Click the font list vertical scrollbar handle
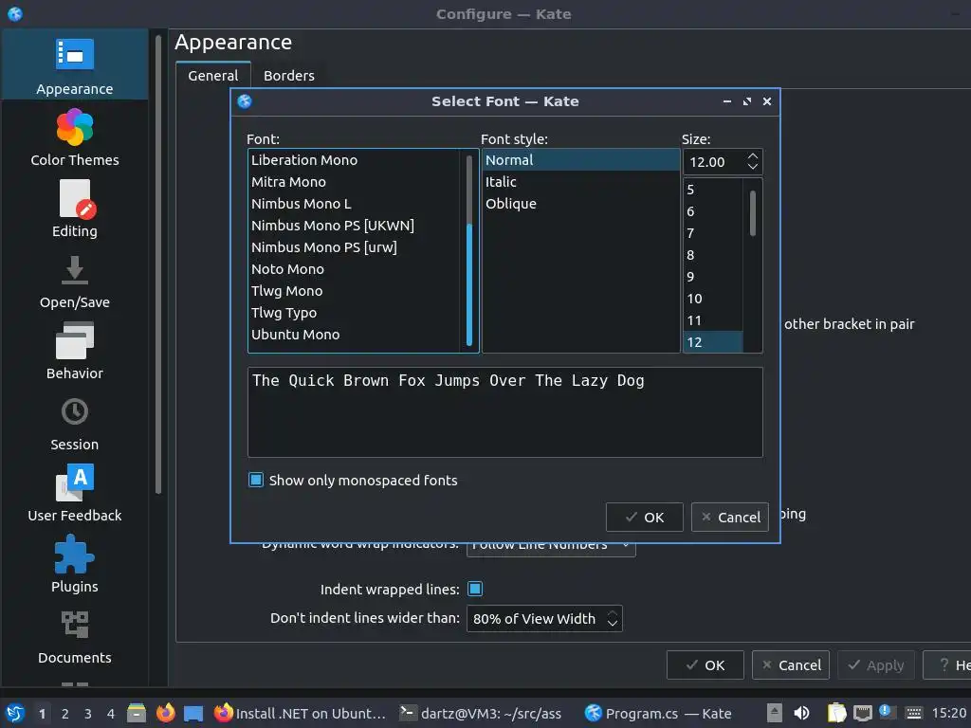Screen dimensions: 971x728 coord(469,284)
